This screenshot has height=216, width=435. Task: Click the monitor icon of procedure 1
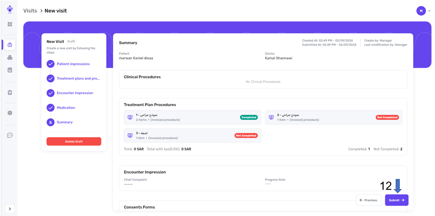coord(130,117)
